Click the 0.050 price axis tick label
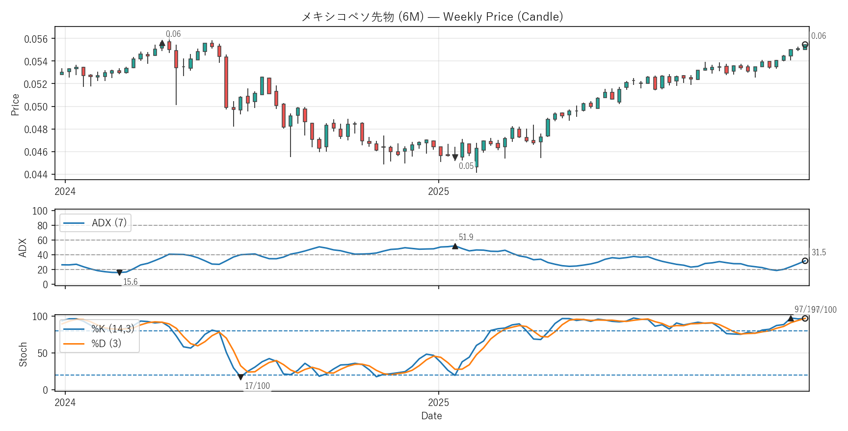 click(x=36, y=107)
